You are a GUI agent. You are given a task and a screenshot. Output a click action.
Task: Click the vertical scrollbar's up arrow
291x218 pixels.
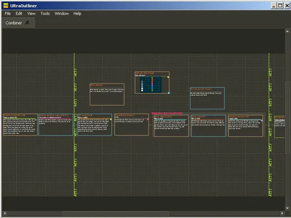(x=287, y=31)
